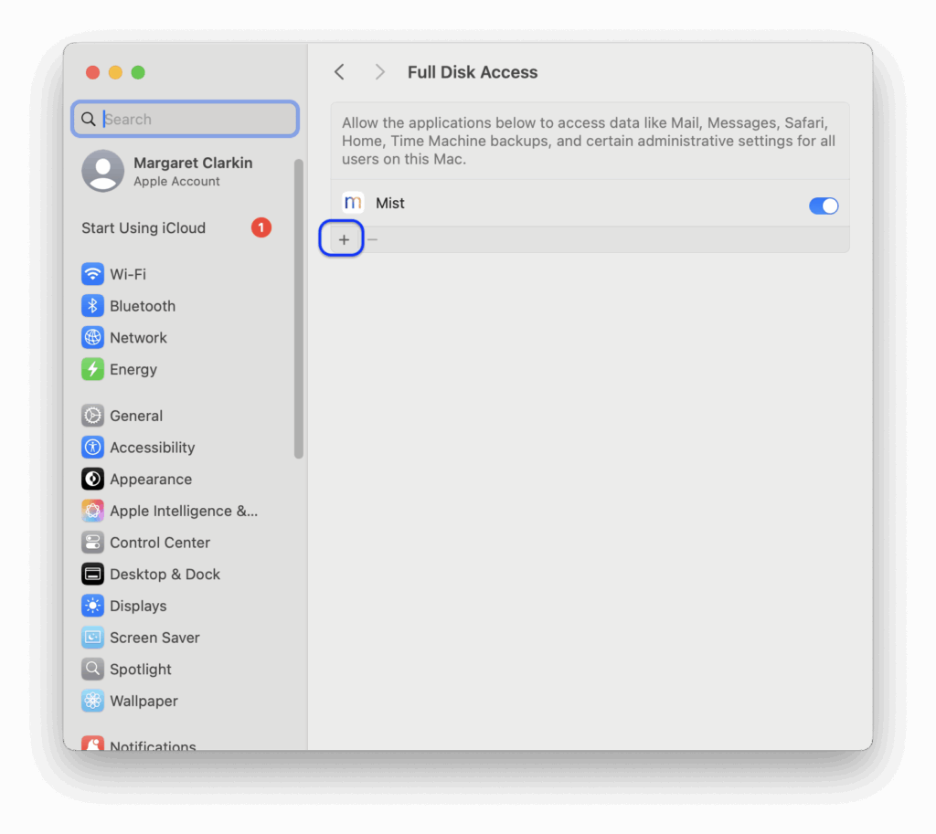Click the Notifications item at sidebar bottom
Viewport: 936px width, 834px height.
pos(139,744)
